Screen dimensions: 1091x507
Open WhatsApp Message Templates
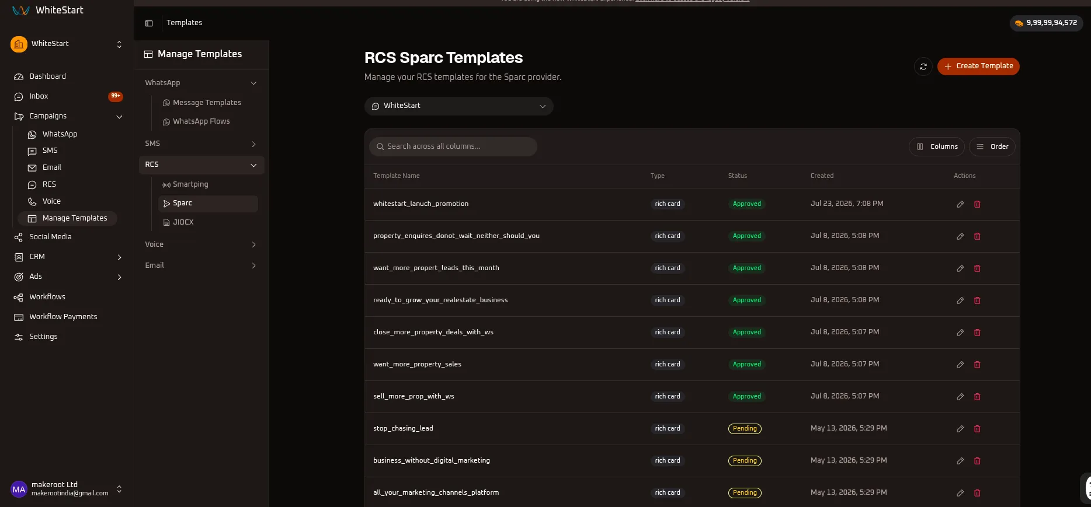[207, 103]
